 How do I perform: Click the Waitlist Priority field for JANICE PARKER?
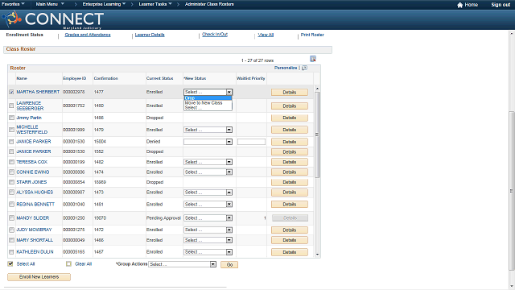tap(251, 142)
